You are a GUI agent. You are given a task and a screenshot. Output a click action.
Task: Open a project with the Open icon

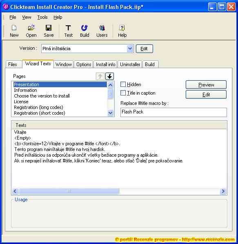tap(31, 31)
